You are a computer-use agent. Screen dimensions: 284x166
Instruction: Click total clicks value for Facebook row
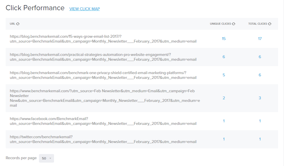pos(260,121)
